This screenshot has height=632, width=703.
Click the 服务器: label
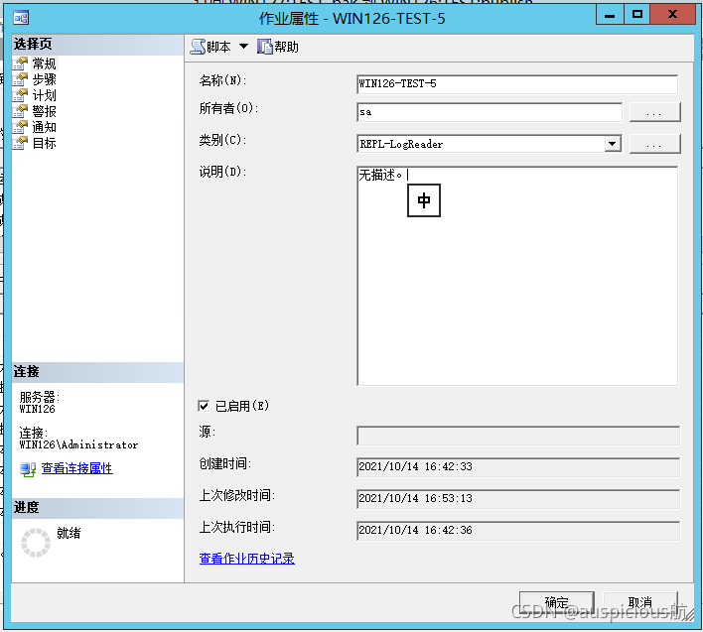(40, 397)
